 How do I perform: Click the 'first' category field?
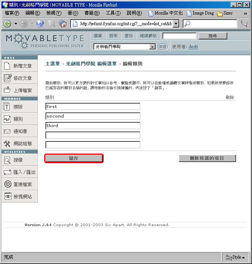(93, 107)
